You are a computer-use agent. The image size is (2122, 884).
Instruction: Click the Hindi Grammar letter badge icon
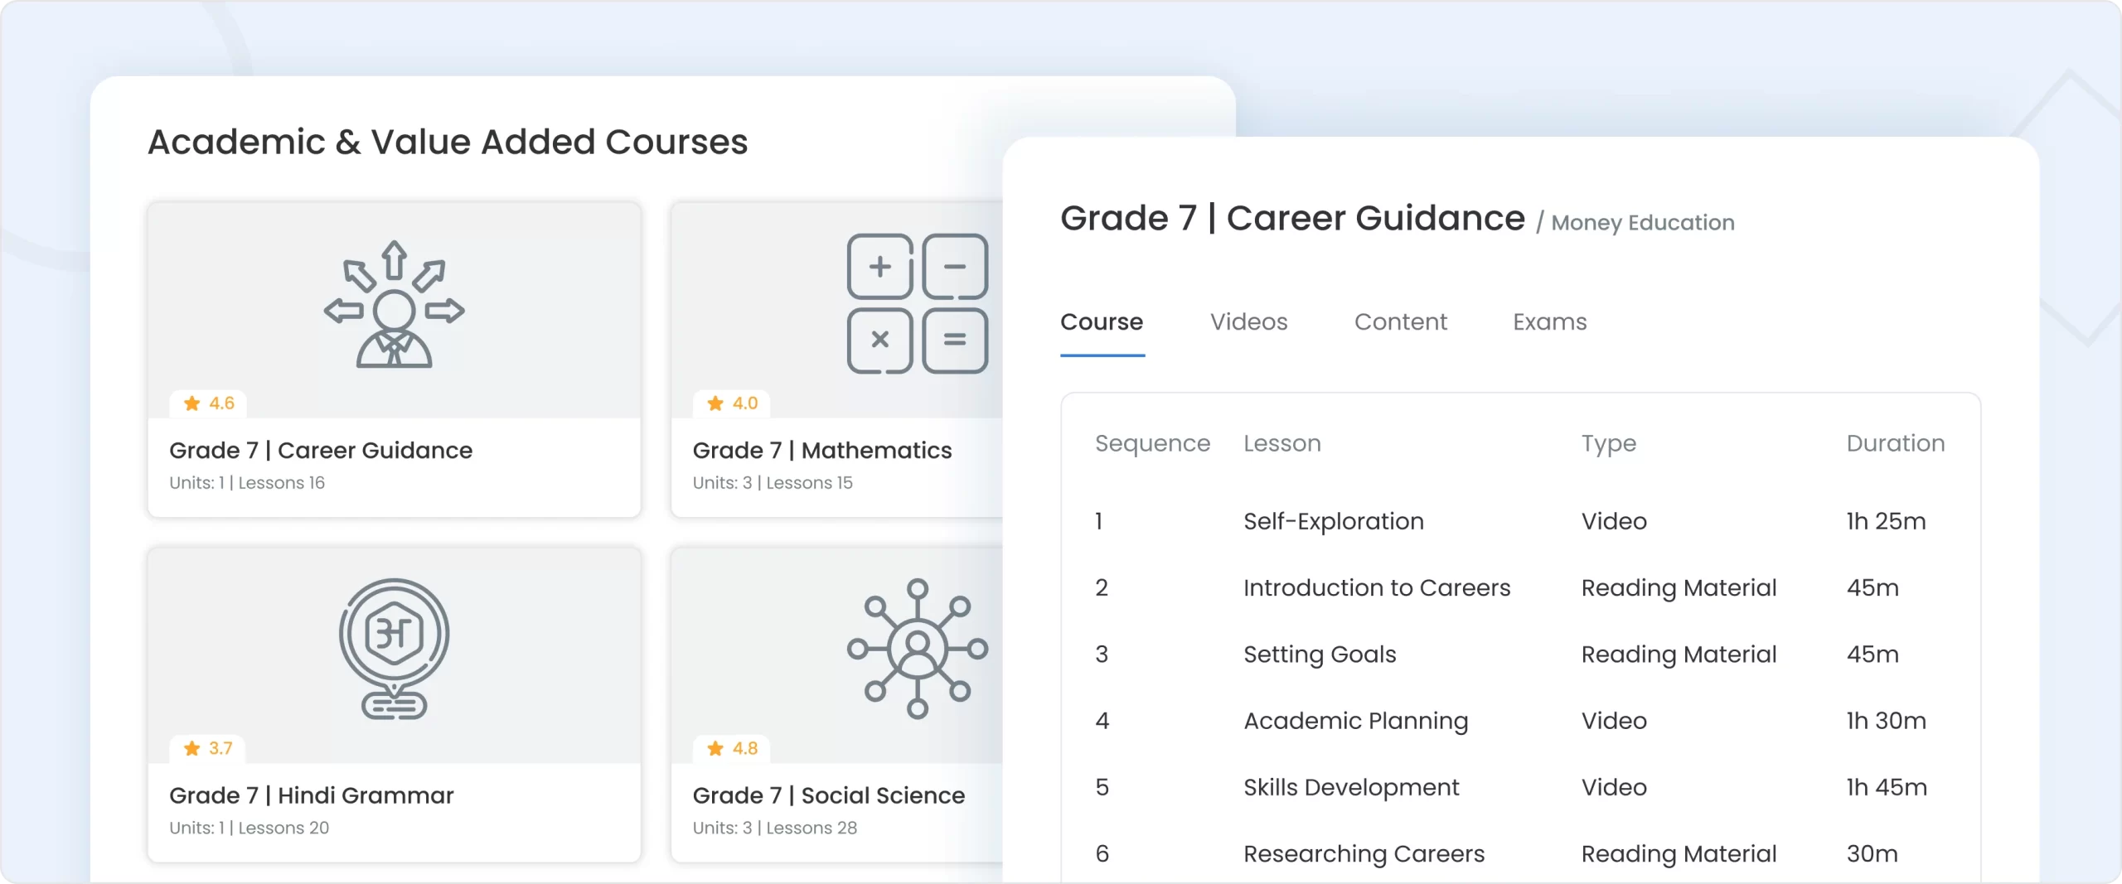point(394,649)
